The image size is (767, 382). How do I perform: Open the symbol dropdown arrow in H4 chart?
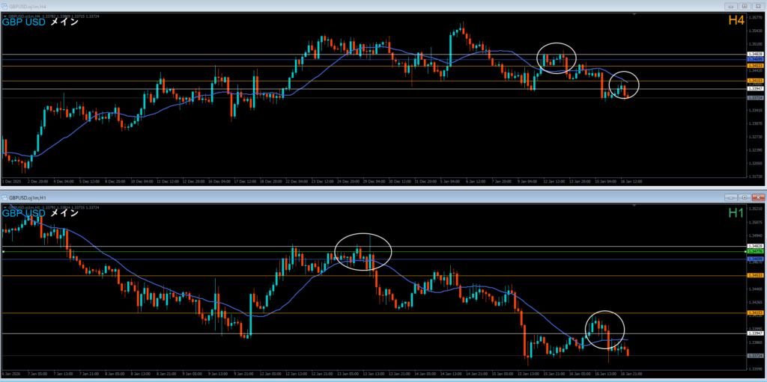point(5,16)
